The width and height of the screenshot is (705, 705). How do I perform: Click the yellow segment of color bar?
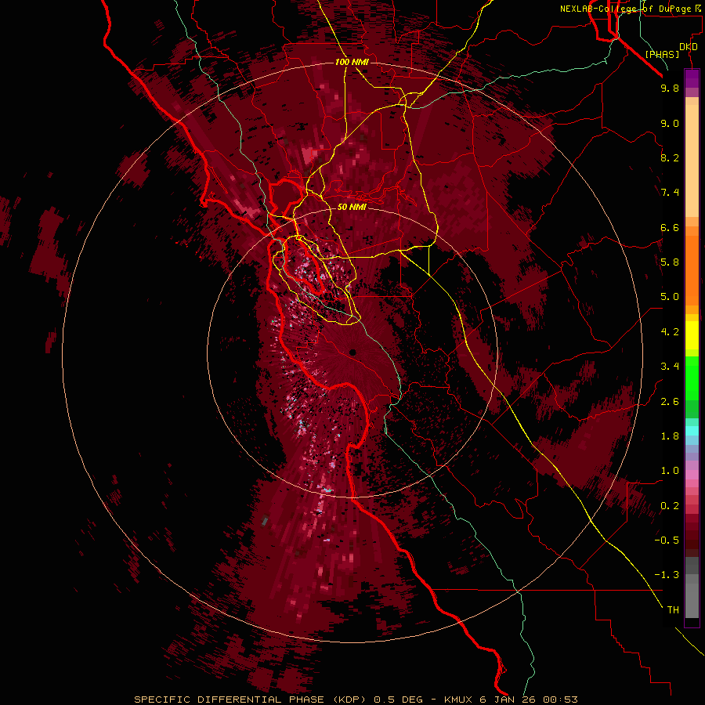tap(692, 335)
